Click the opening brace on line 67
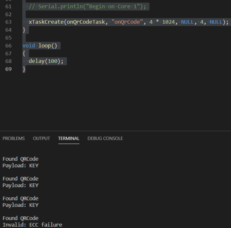231x228 pixels. (24, 53)
